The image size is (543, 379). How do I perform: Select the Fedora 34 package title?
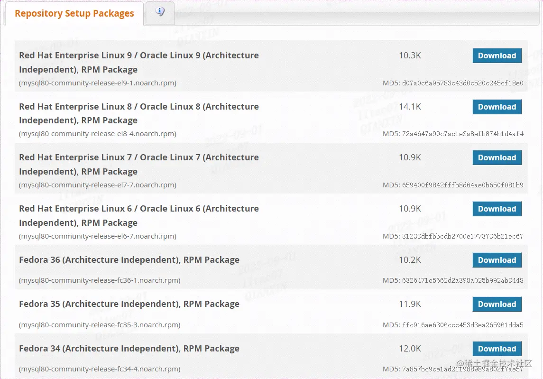(129, 349)
